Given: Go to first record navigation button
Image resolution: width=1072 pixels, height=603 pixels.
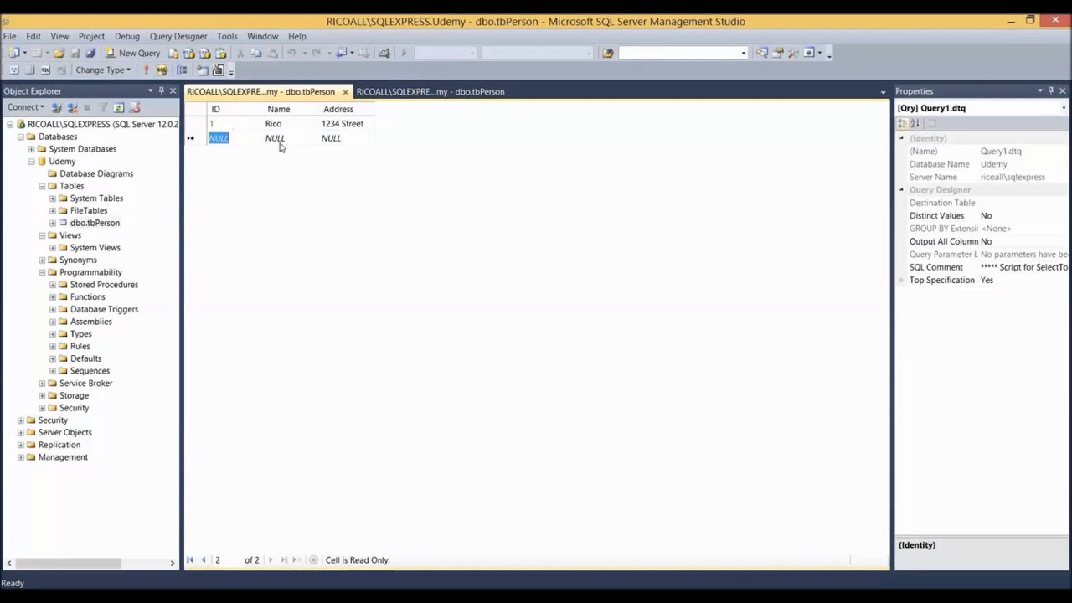Looking at the screenshot, I should tap(190, 560).
